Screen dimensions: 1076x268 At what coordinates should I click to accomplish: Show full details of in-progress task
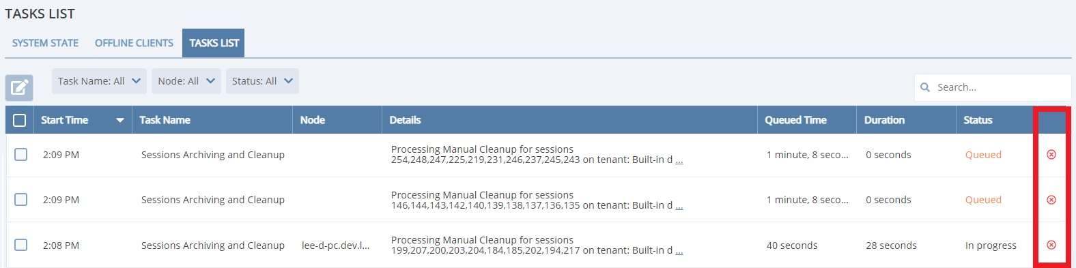click(x=679, y=251)
